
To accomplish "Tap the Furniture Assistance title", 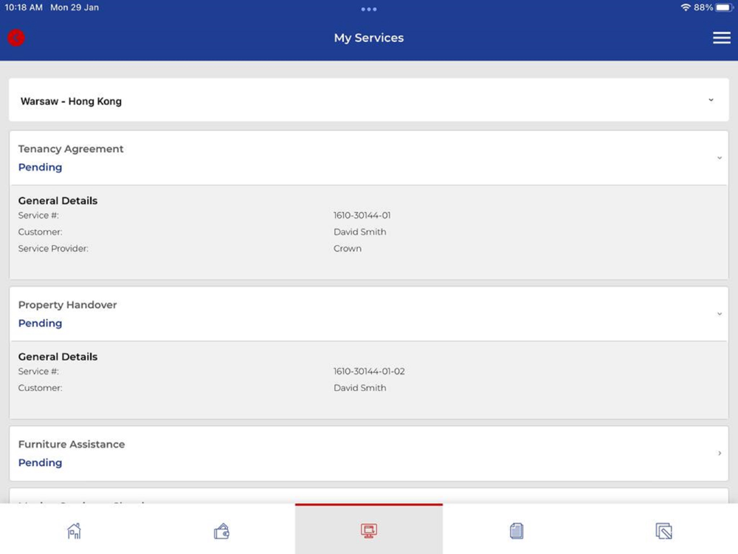I will click(72, 444).
